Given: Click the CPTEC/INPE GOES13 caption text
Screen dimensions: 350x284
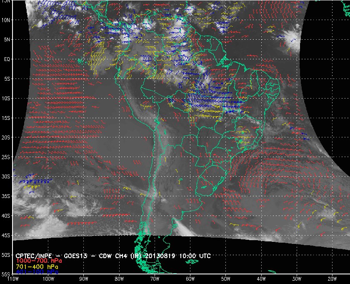Looking at the screenshot, I should [x=113, y=256].
